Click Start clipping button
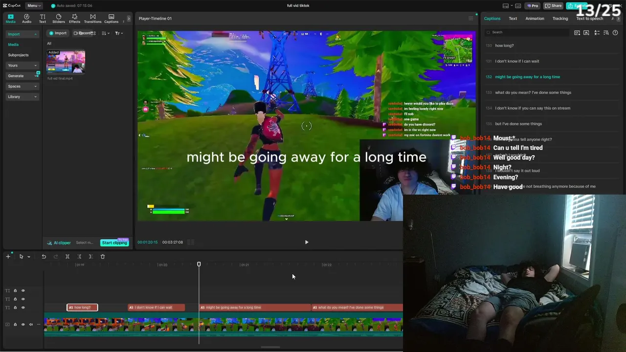The image size is (626, 352). 114,243
